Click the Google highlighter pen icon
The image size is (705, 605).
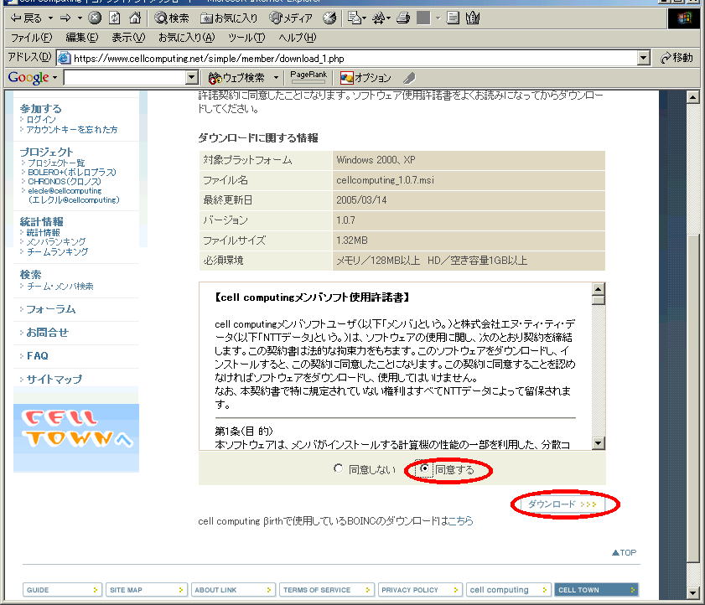tap(409, 78)
